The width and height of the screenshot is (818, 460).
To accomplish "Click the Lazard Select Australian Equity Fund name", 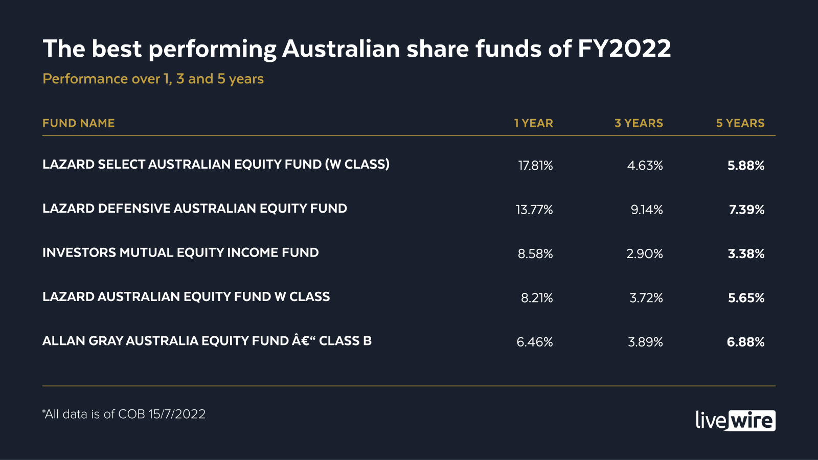I will [216, 165].
